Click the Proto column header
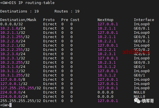Screen dimensions: 159x108 [49, 20]
